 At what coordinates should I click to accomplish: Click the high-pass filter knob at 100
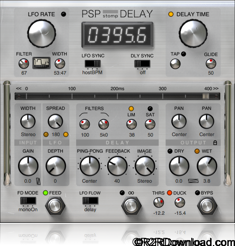pos(85,124)
